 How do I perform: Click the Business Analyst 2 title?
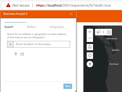point(15,14)
